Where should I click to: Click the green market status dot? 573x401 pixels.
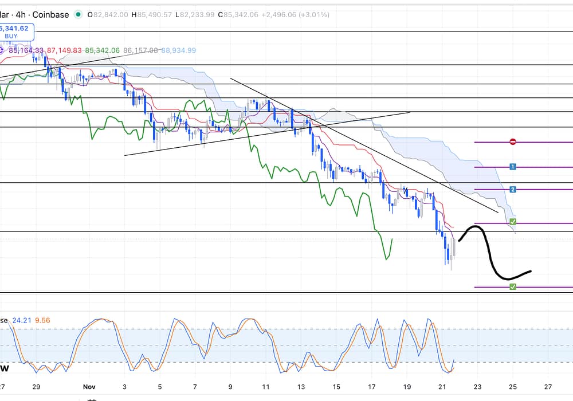[x=78, y=15]
